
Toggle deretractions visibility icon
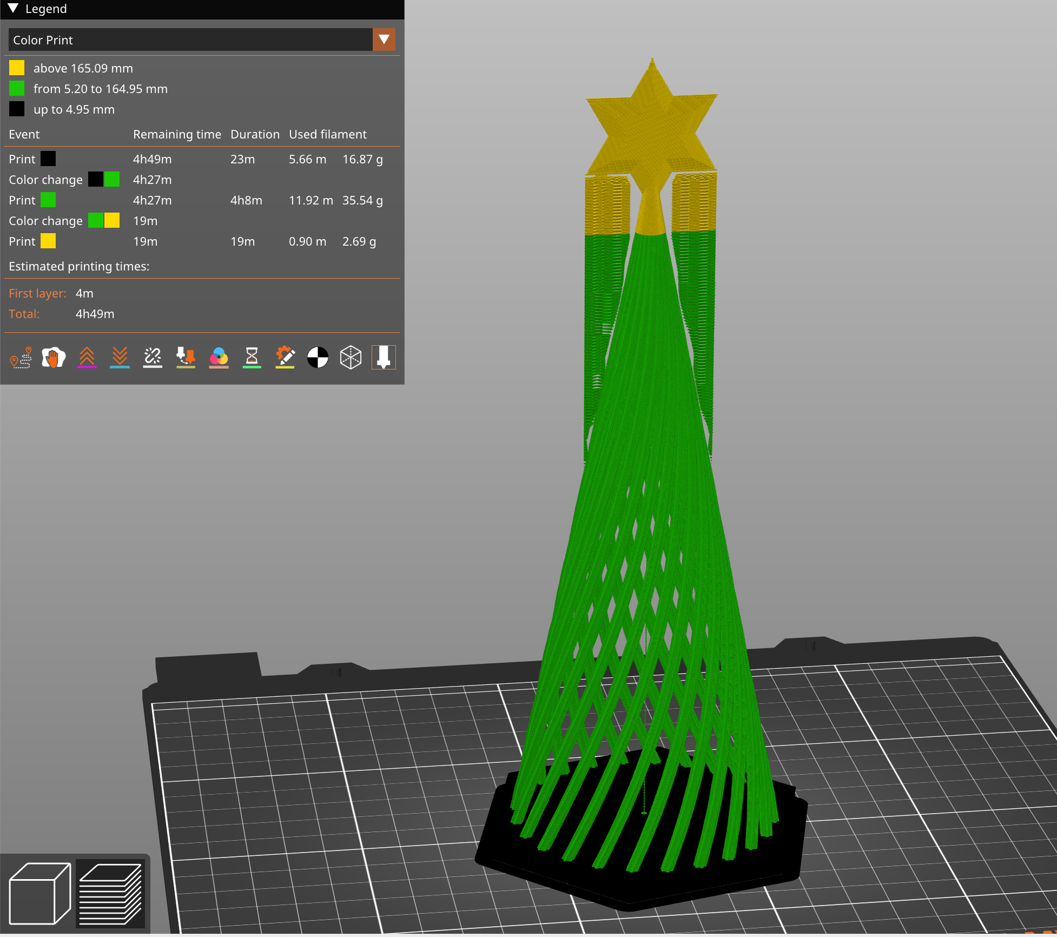tap(120, 358)
